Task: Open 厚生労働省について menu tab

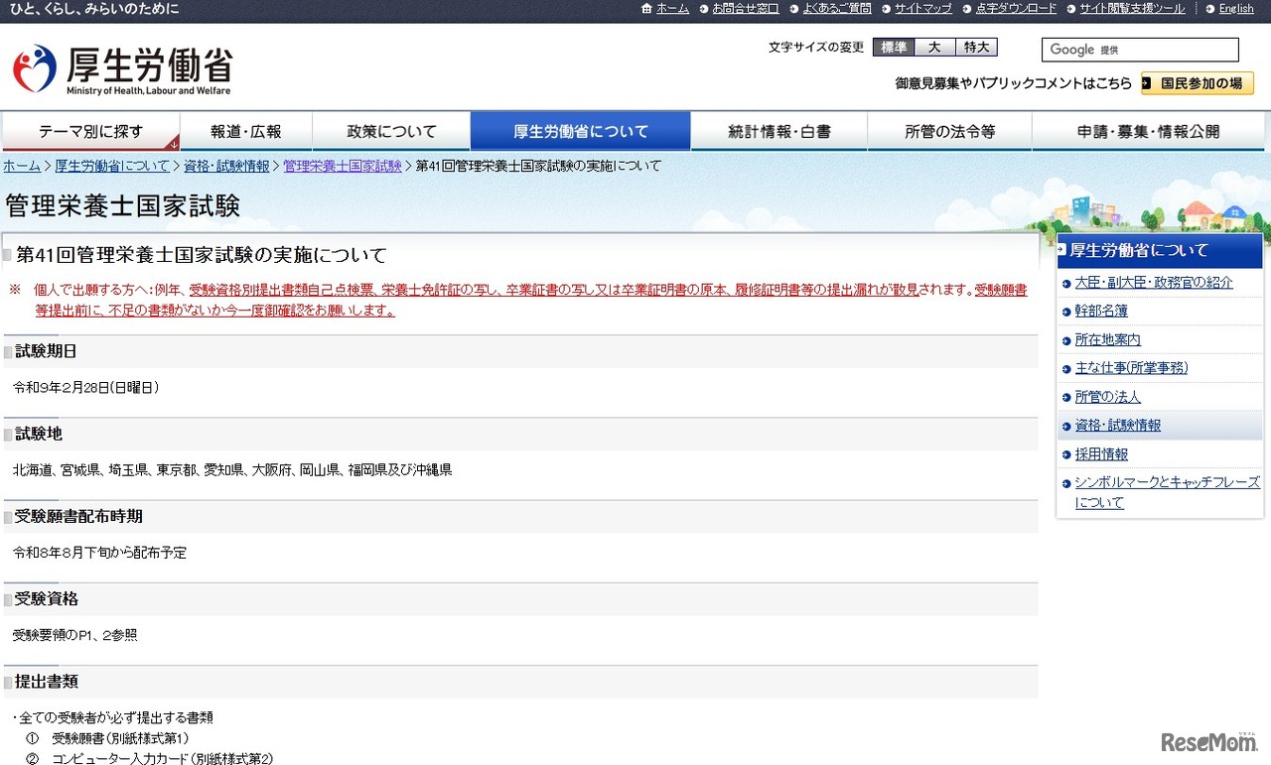Action: click(581, 131)
